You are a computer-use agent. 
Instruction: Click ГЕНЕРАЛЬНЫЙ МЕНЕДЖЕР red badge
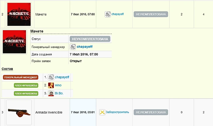(21, 77)
